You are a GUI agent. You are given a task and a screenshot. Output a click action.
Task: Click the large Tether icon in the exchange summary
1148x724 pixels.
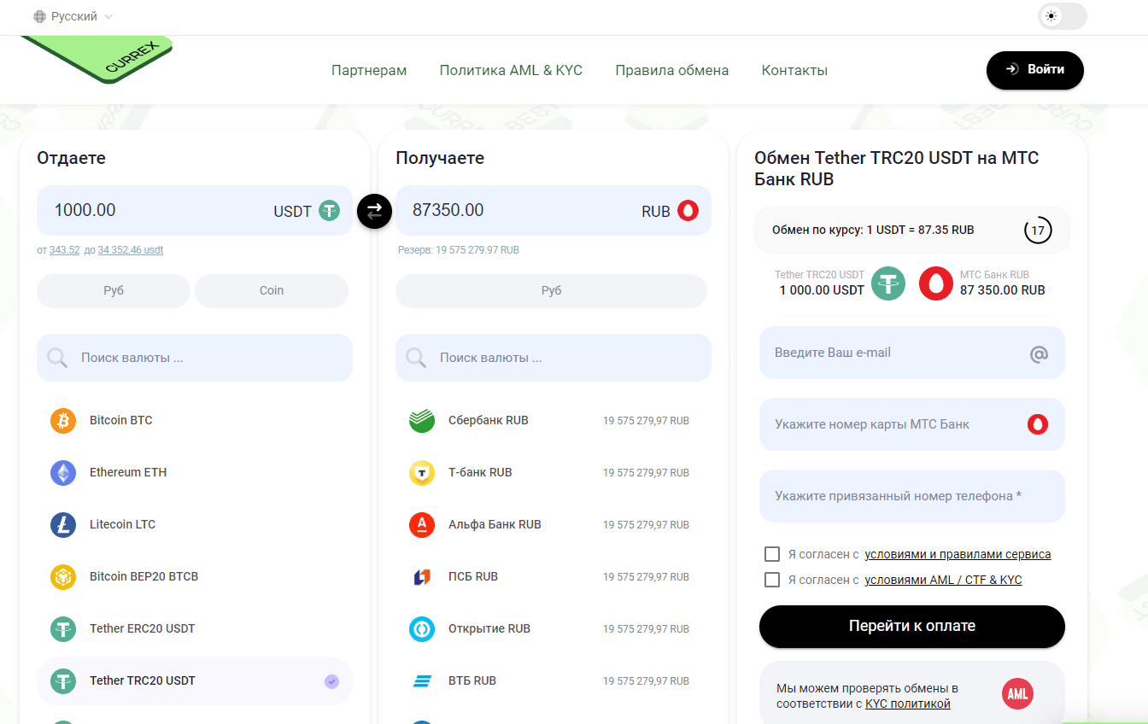tap(888, 283)
